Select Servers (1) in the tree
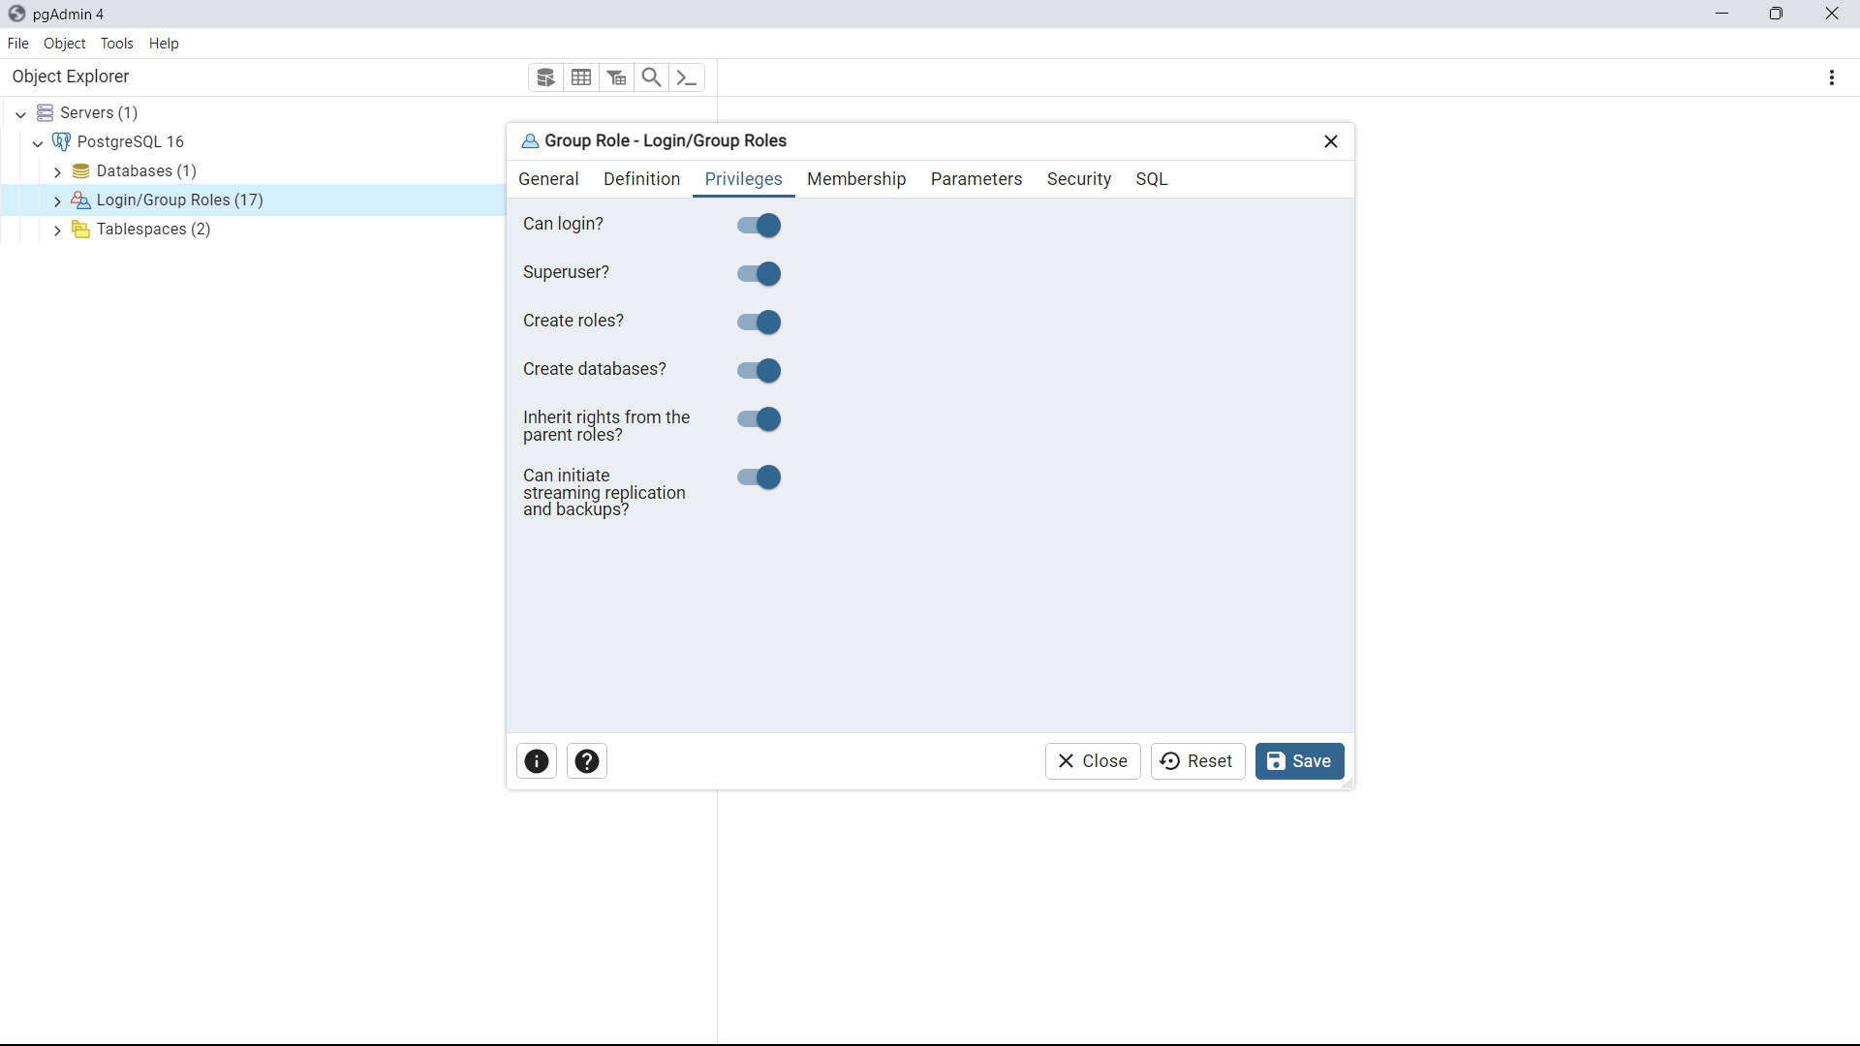Viewport: 1860px width, 1046px height. click(x=99, y=113)
